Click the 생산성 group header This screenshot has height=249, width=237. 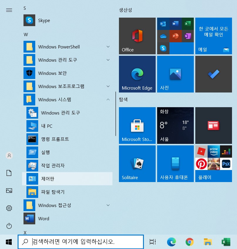(125, 10)
